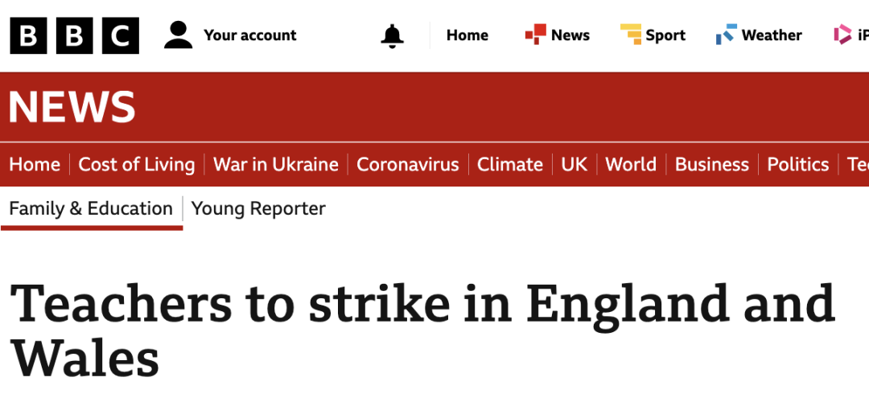Select Cost of Living section
This screenshot has width=869, height=402.
(136, 165)
